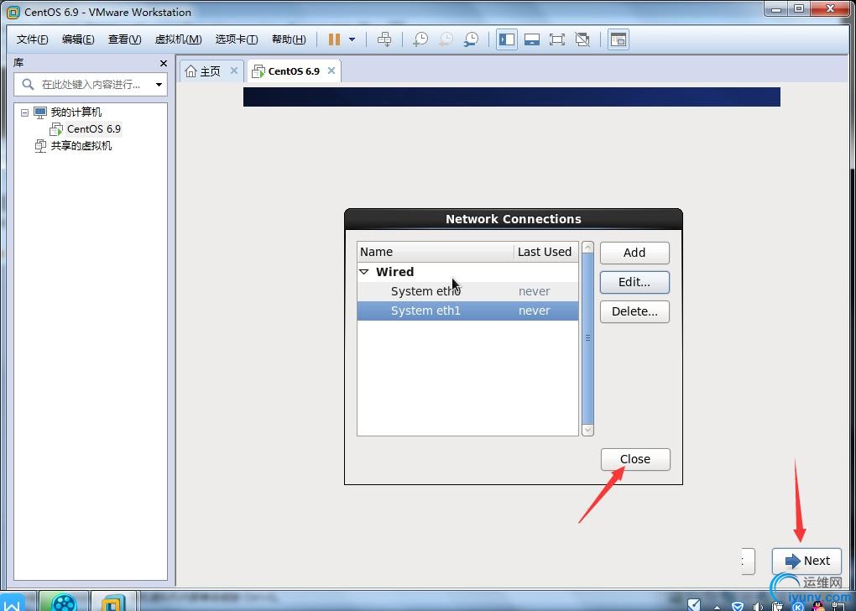Close the 库 library panel
The height and width of the screenshot is (611, 856).
tap(164, 63)
